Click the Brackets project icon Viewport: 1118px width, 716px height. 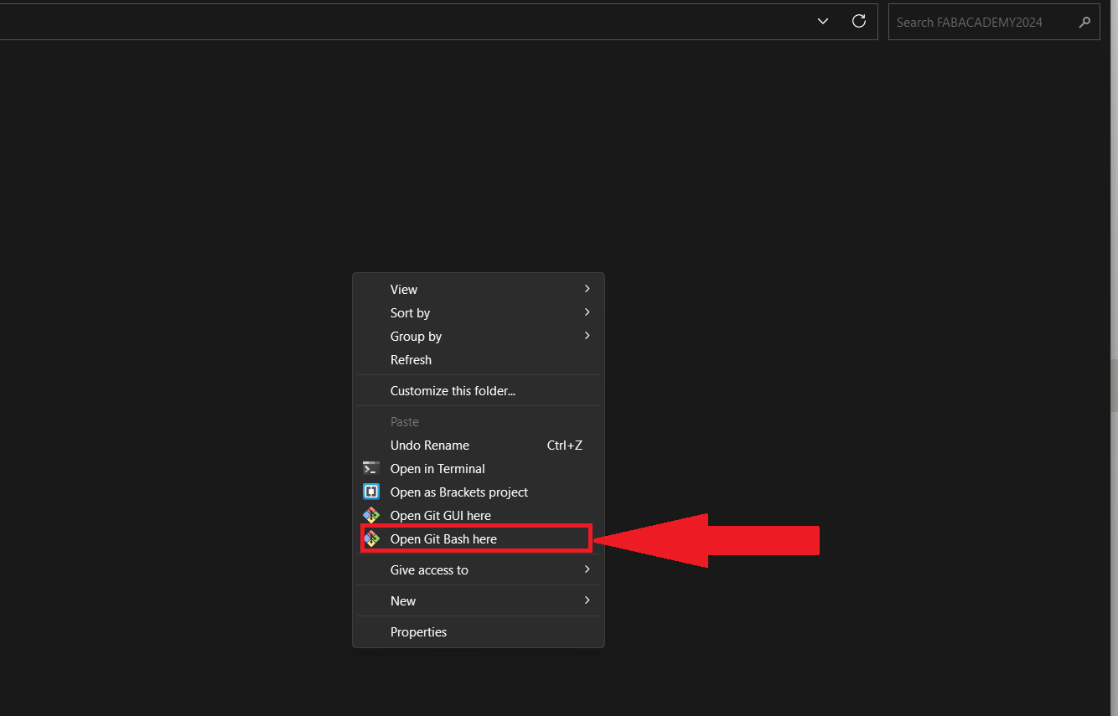click(x=371, y=492)
